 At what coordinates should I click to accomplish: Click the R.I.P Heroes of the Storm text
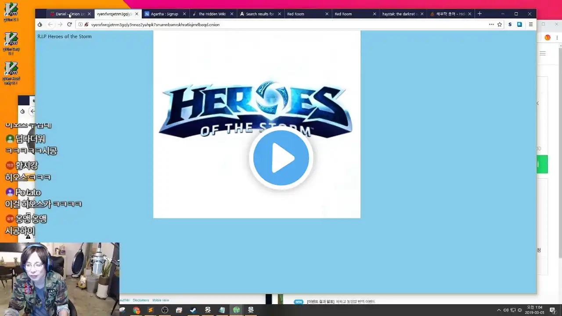coord(65,36)
